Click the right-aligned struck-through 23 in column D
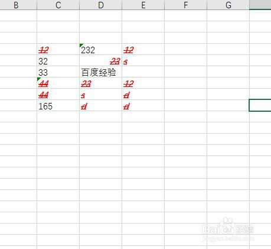 [100, 60]
